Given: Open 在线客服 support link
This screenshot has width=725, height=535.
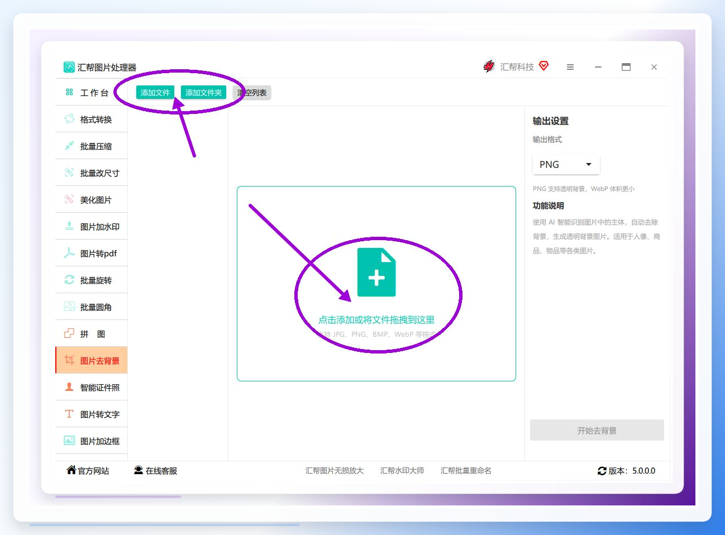Looking at the screenshot, I should [x=155, y=471].
